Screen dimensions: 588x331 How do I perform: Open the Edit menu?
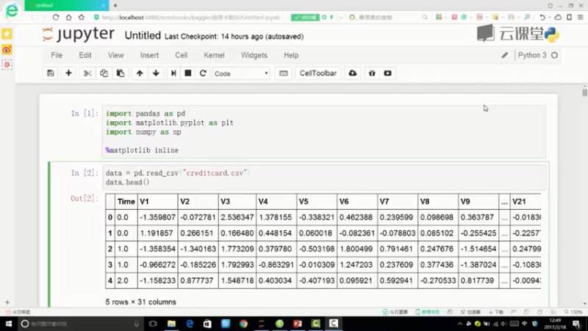85,55
